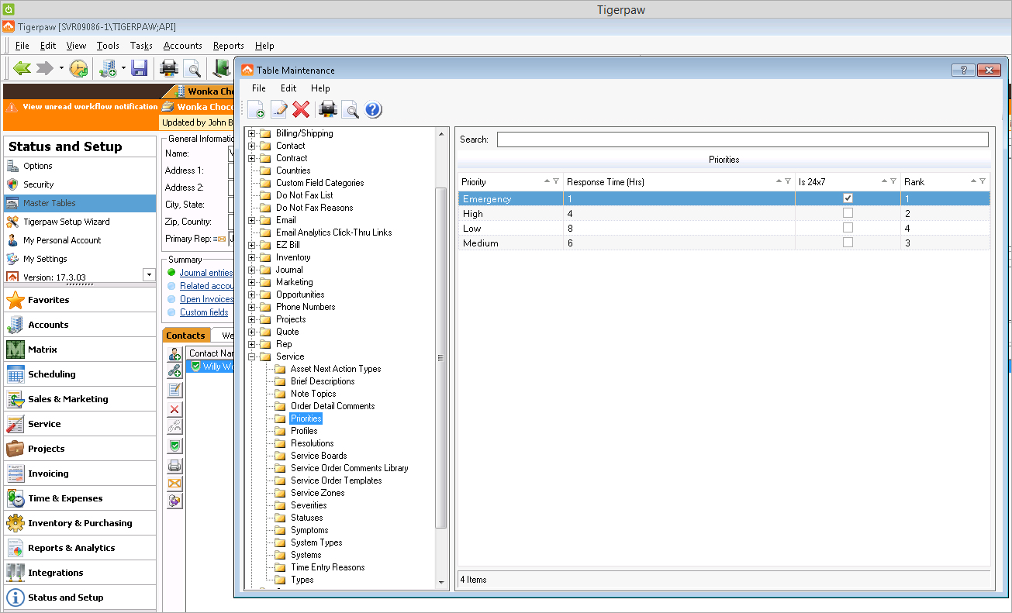Enable Is 24x7 for High priority
Viewport: 1012px width, 613px height.
click(846, 214)
